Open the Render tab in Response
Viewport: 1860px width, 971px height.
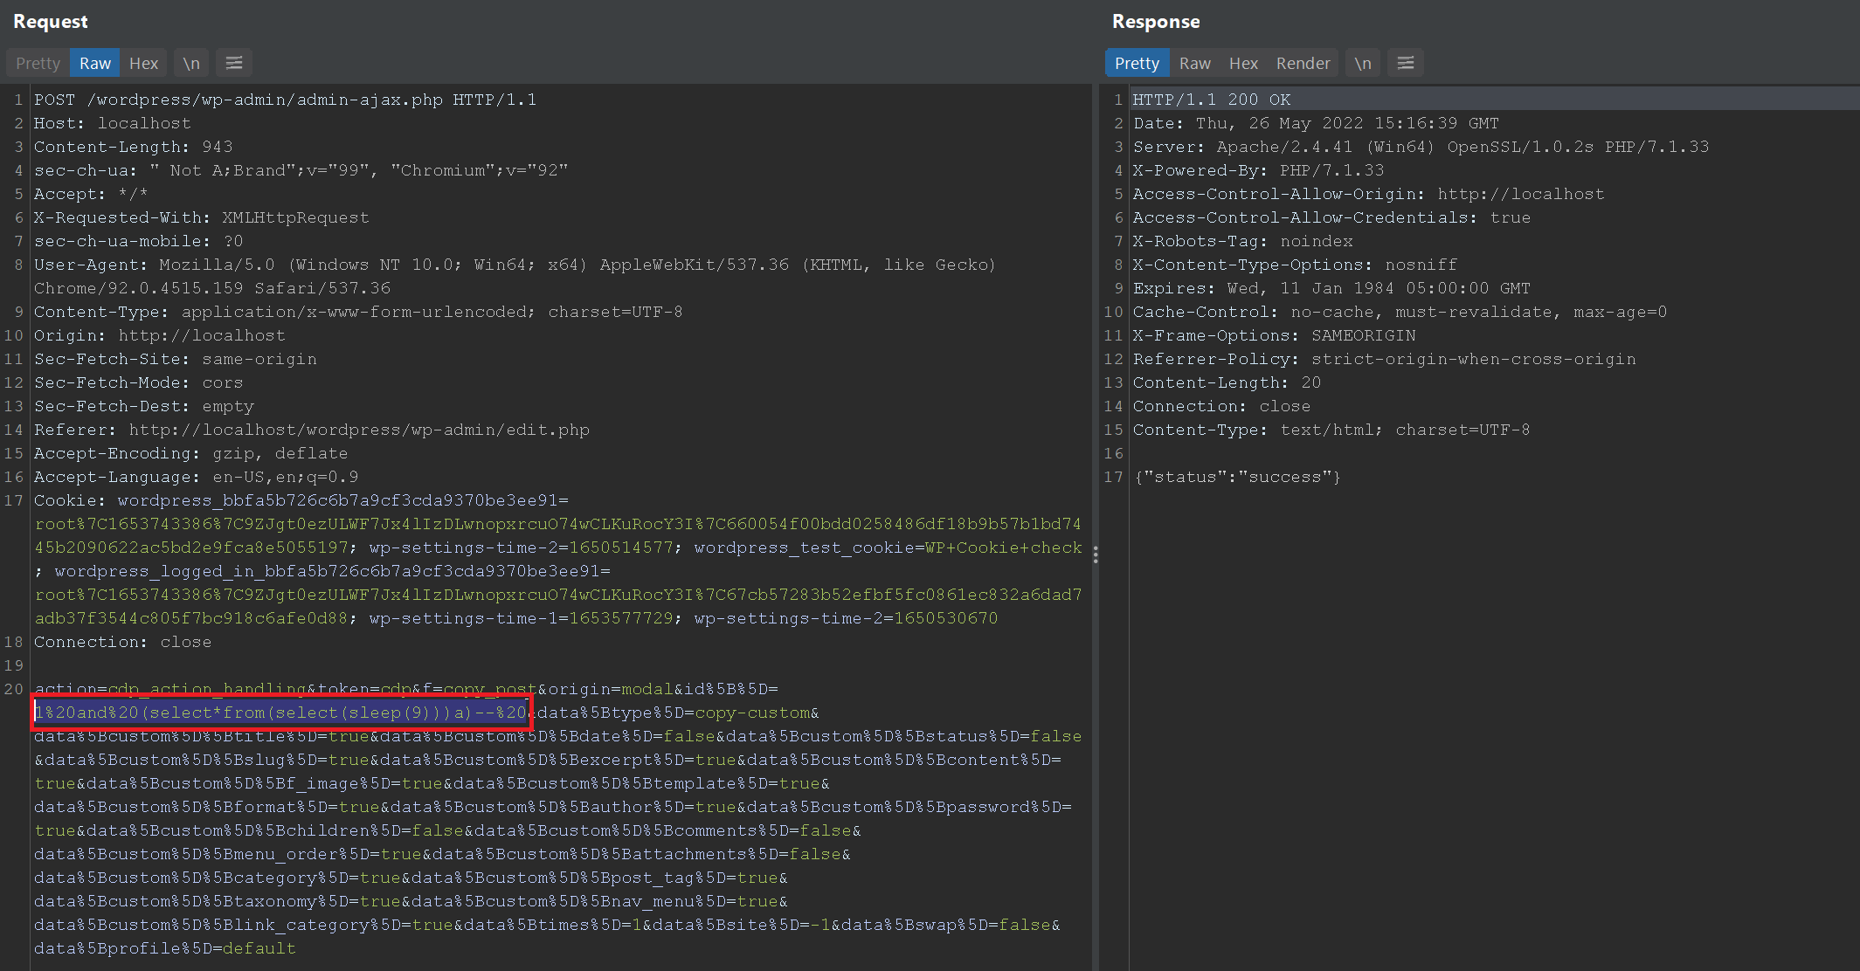1303,63
